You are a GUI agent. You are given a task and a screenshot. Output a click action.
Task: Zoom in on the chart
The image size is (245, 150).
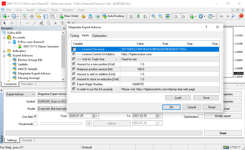(153, 16)
